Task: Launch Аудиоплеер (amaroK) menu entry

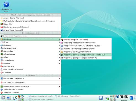Action: [x=31, y=30]
